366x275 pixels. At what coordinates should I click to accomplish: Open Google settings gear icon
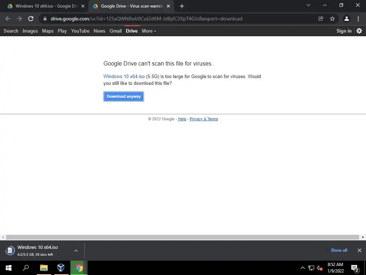point(359,31)
